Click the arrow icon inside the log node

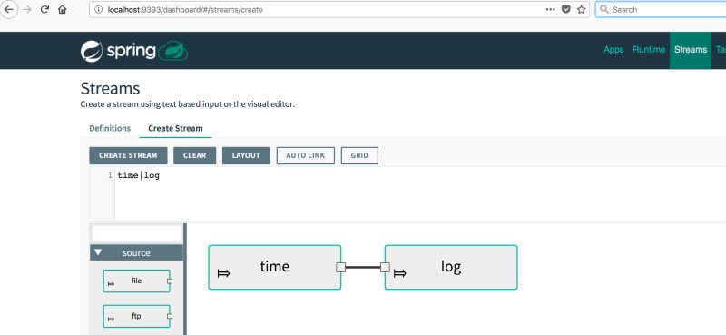[x=400, y=273]
